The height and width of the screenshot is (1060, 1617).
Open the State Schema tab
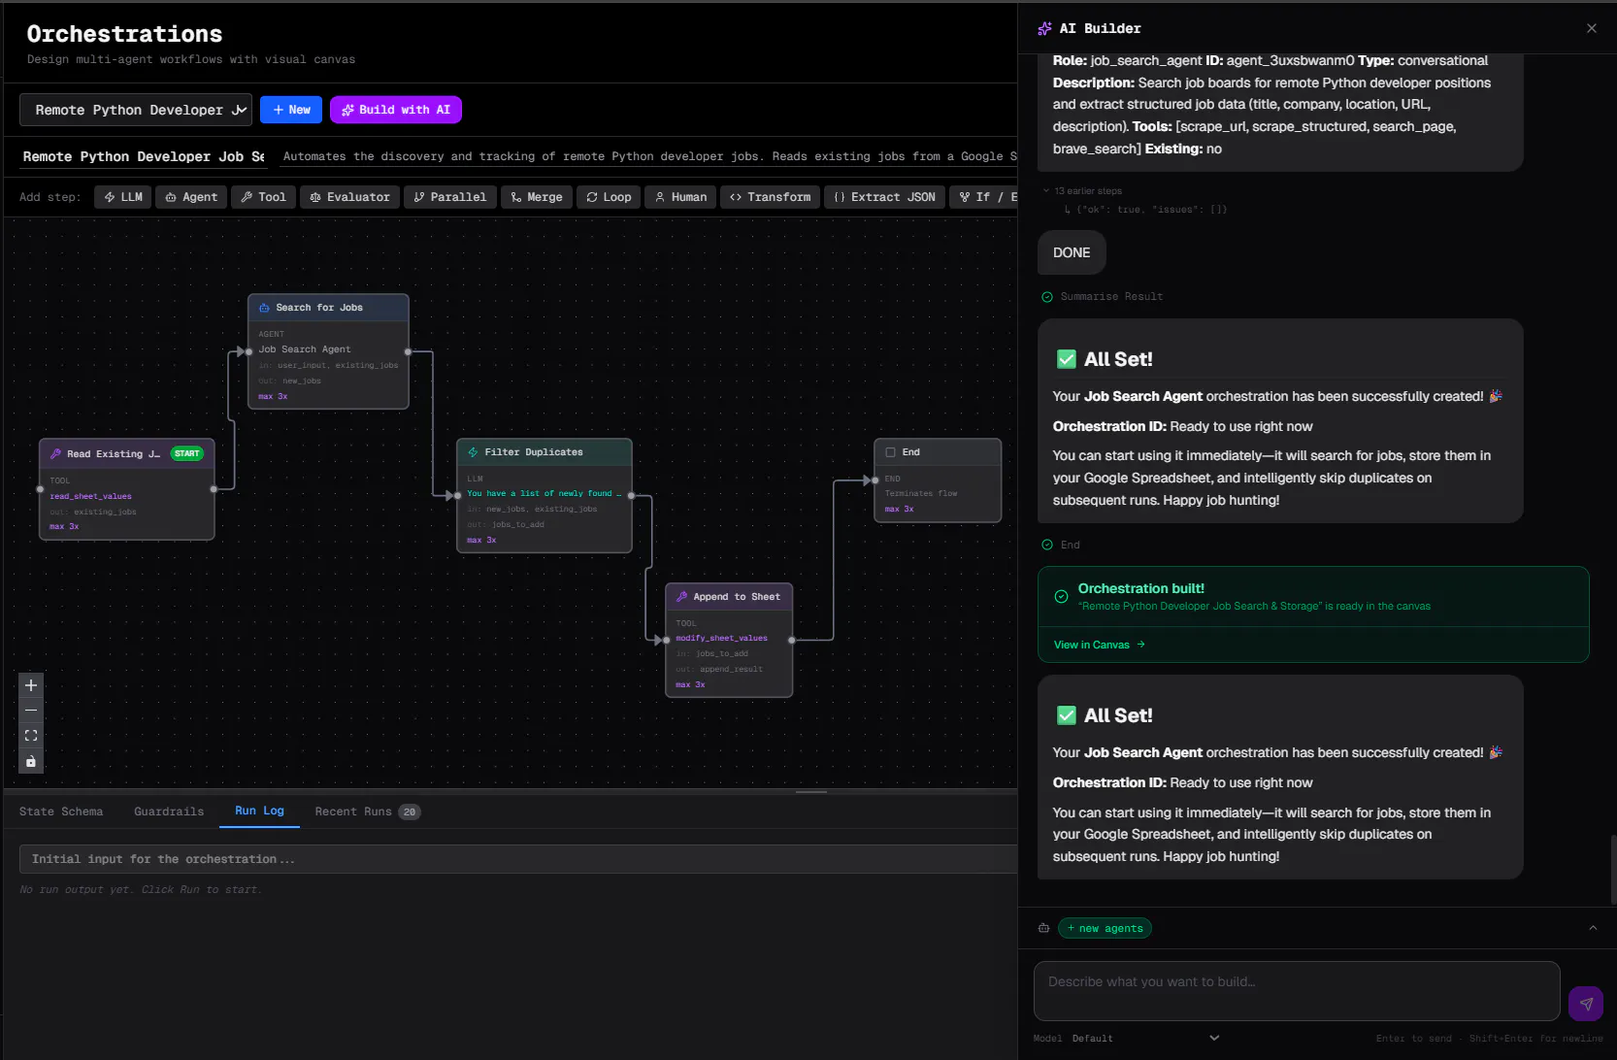(x=61, y=812)
